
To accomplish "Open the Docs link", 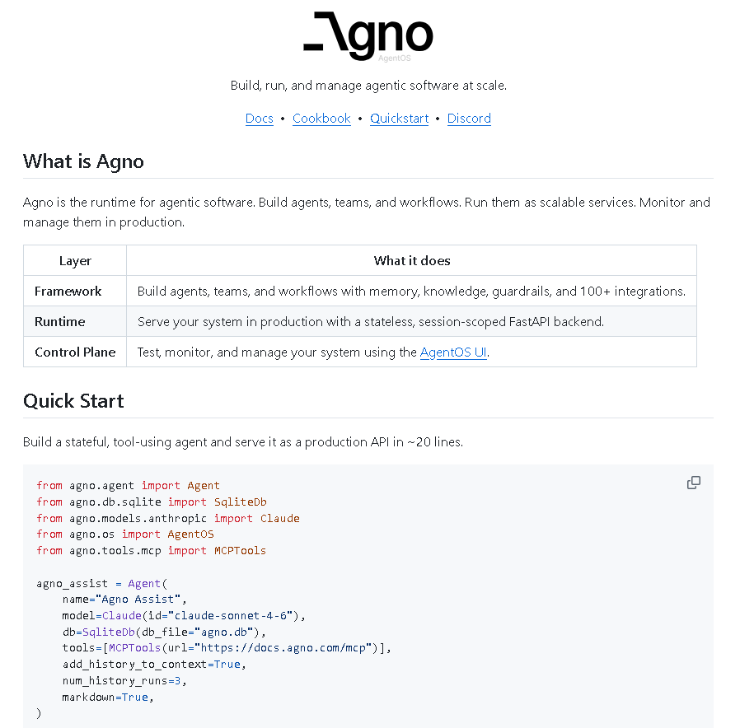I will (259, 119).
